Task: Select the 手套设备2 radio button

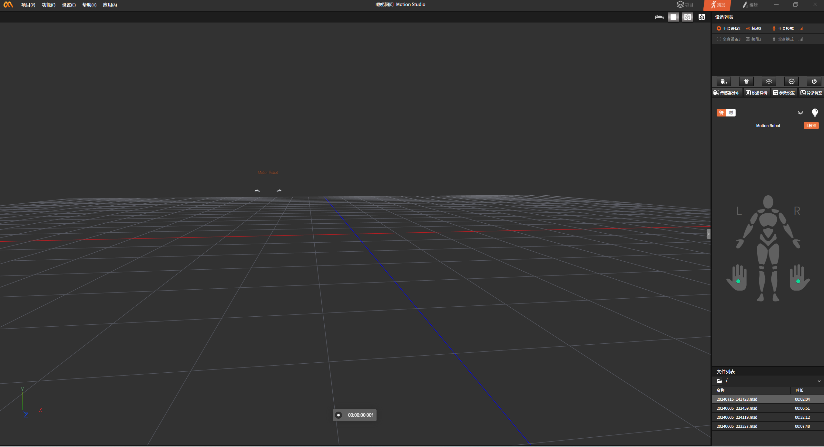Action: click(719, 29)
